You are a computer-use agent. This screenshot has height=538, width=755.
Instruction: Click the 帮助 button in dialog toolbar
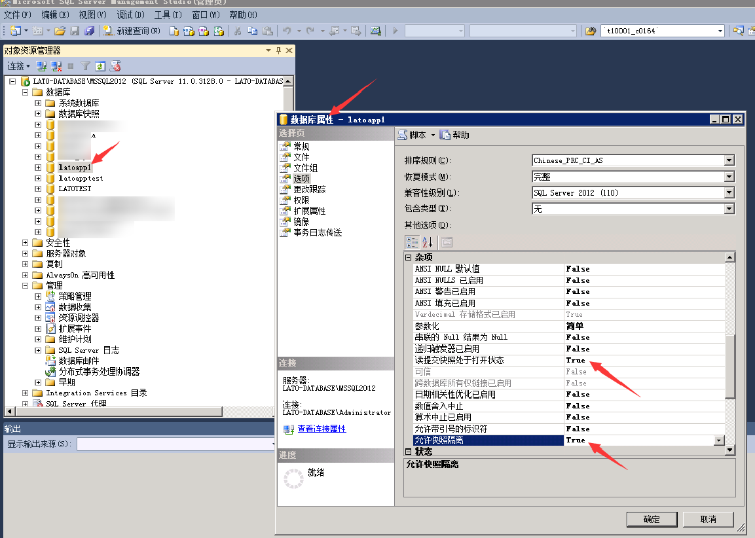click(455, 135)
